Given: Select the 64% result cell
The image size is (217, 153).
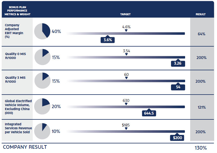Looking at the screenshot, I should (201, 34).
